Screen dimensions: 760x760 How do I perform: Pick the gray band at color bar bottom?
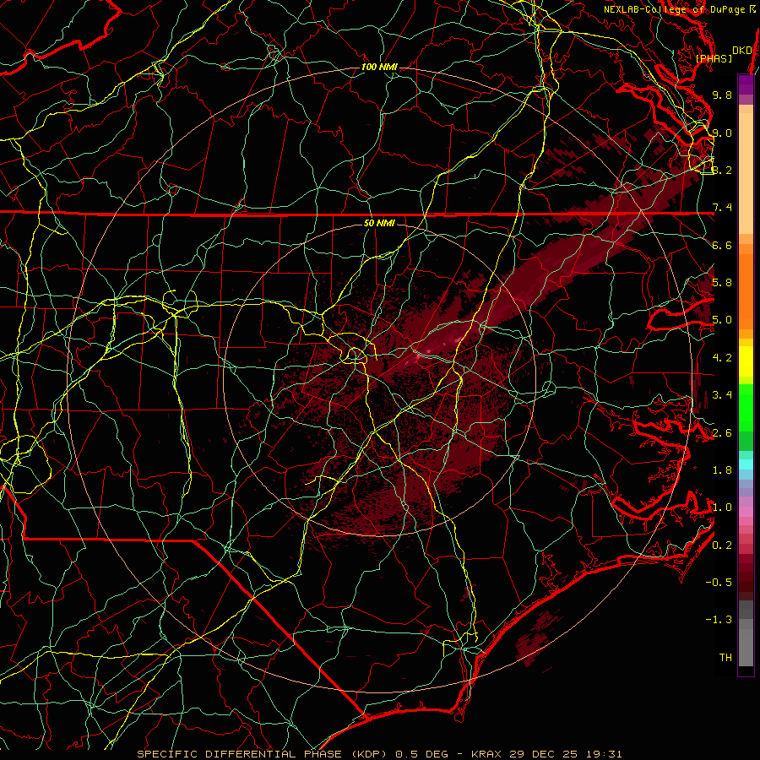[746, 643]
